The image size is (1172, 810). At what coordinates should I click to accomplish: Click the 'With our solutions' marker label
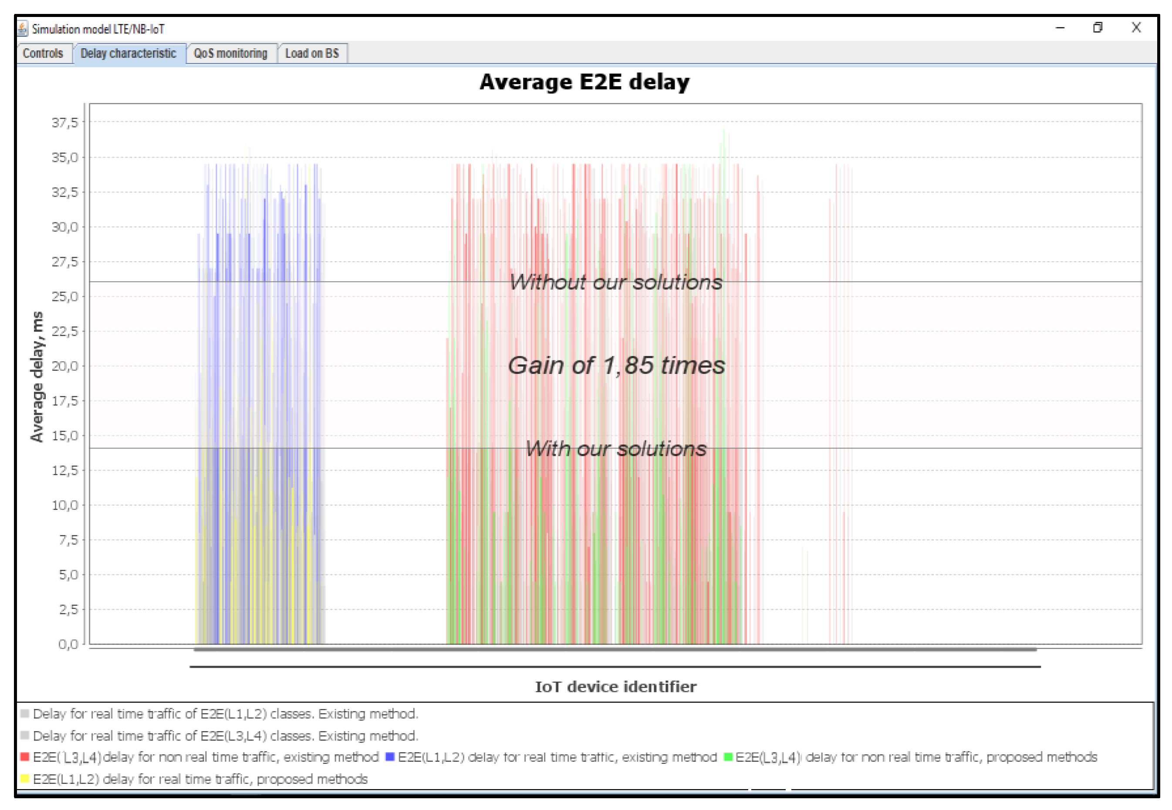coord(615,449)
